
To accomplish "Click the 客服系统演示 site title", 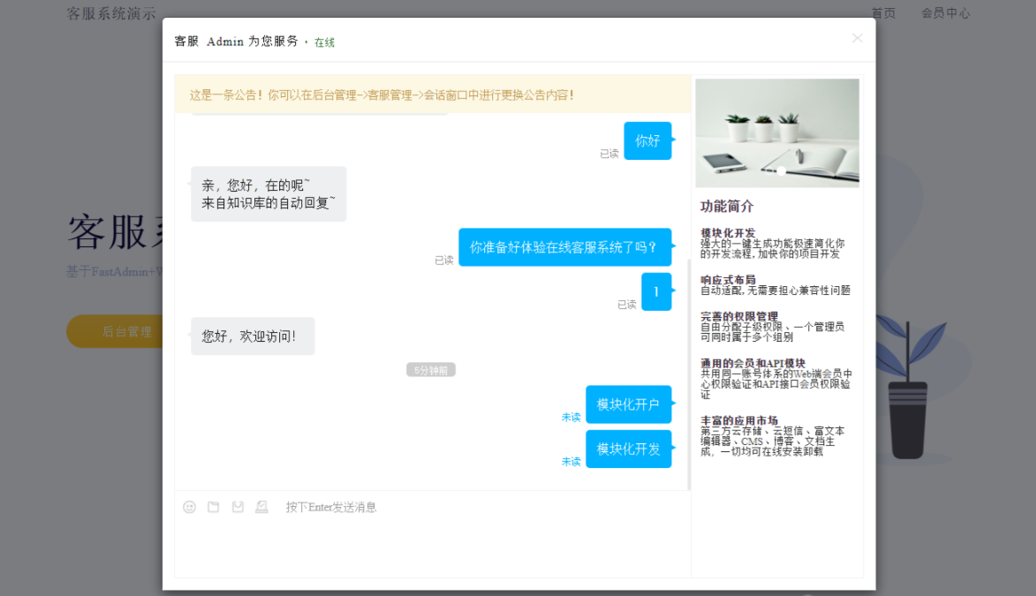I will click(x=111, y=13).
